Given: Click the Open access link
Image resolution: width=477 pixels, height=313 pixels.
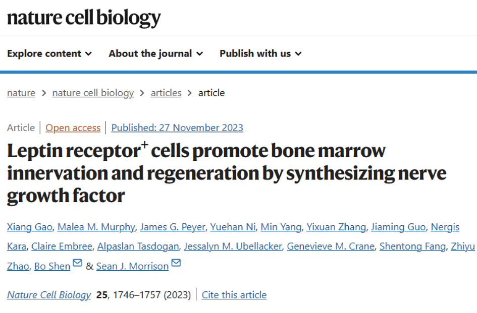Looking at the screenshot, I should tap(73, 128).
